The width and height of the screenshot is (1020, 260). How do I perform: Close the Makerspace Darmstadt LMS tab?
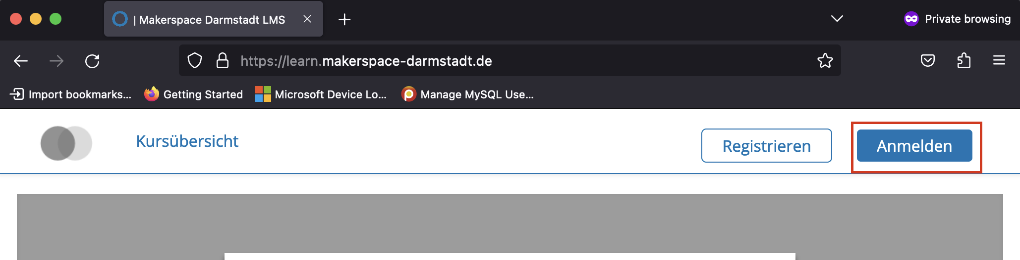(307, 19)
